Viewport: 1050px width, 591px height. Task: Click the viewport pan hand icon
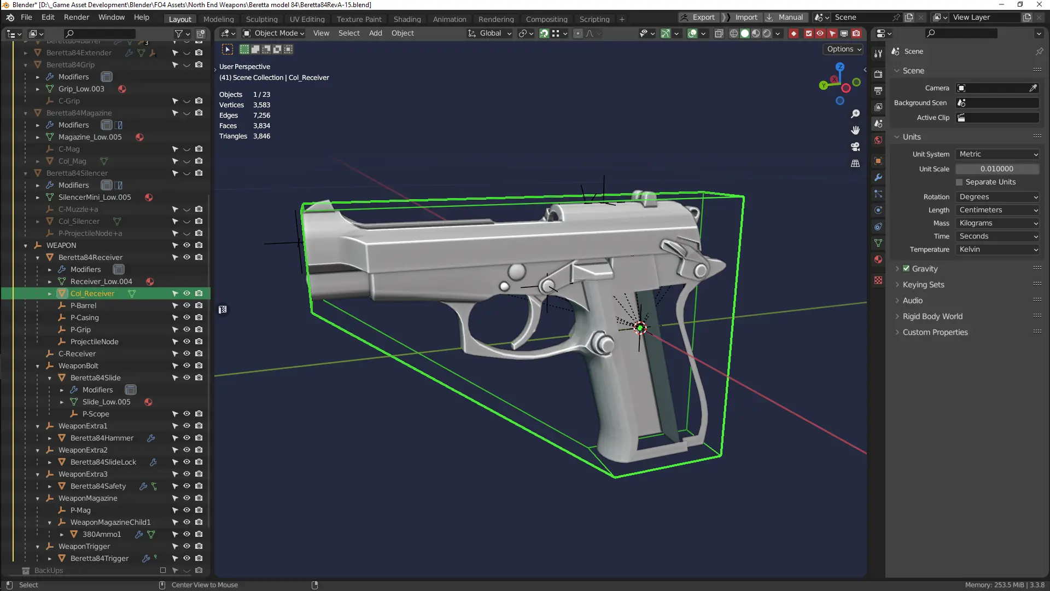[855, 130]
